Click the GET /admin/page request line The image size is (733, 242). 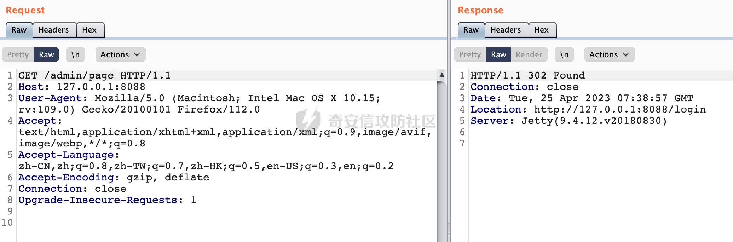94,76
